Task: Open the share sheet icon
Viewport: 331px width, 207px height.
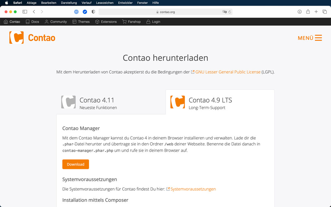Action: click(x=308, y=11)
